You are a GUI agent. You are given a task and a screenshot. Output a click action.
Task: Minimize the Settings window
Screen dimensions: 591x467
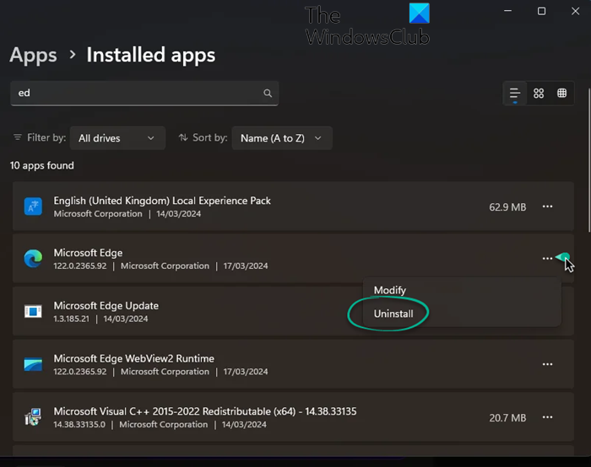pyautogui.click(x=507, y=11)
